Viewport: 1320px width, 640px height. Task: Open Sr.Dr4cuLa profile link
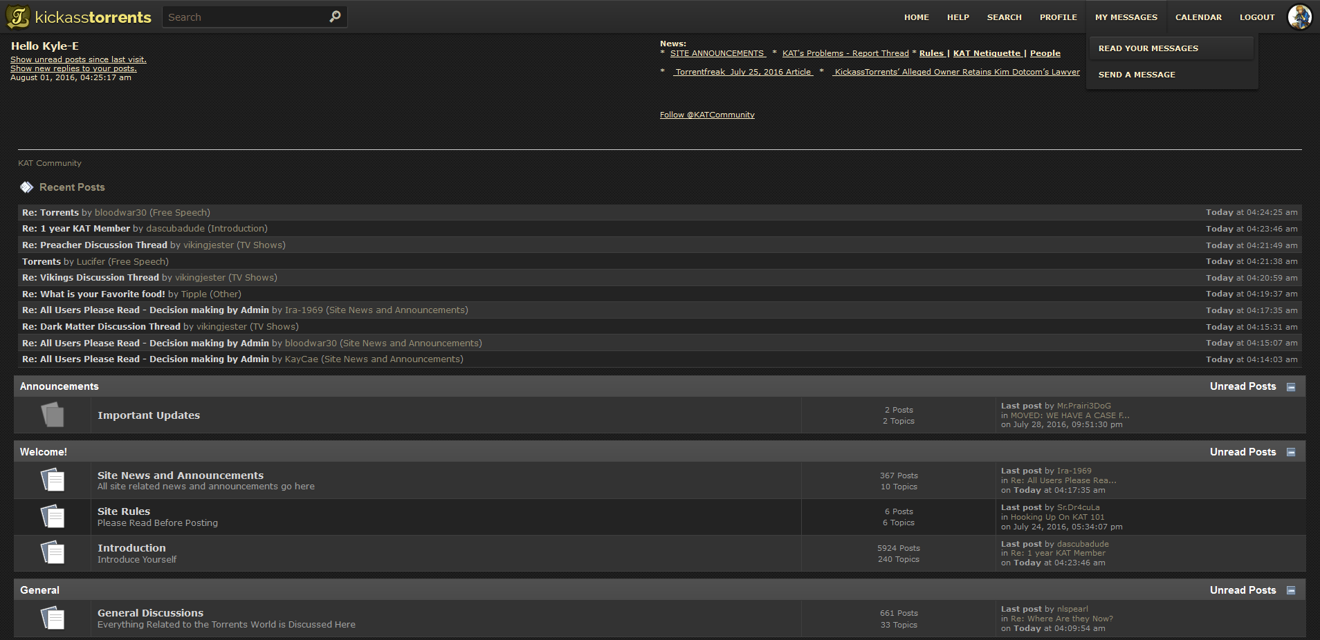1078,507
